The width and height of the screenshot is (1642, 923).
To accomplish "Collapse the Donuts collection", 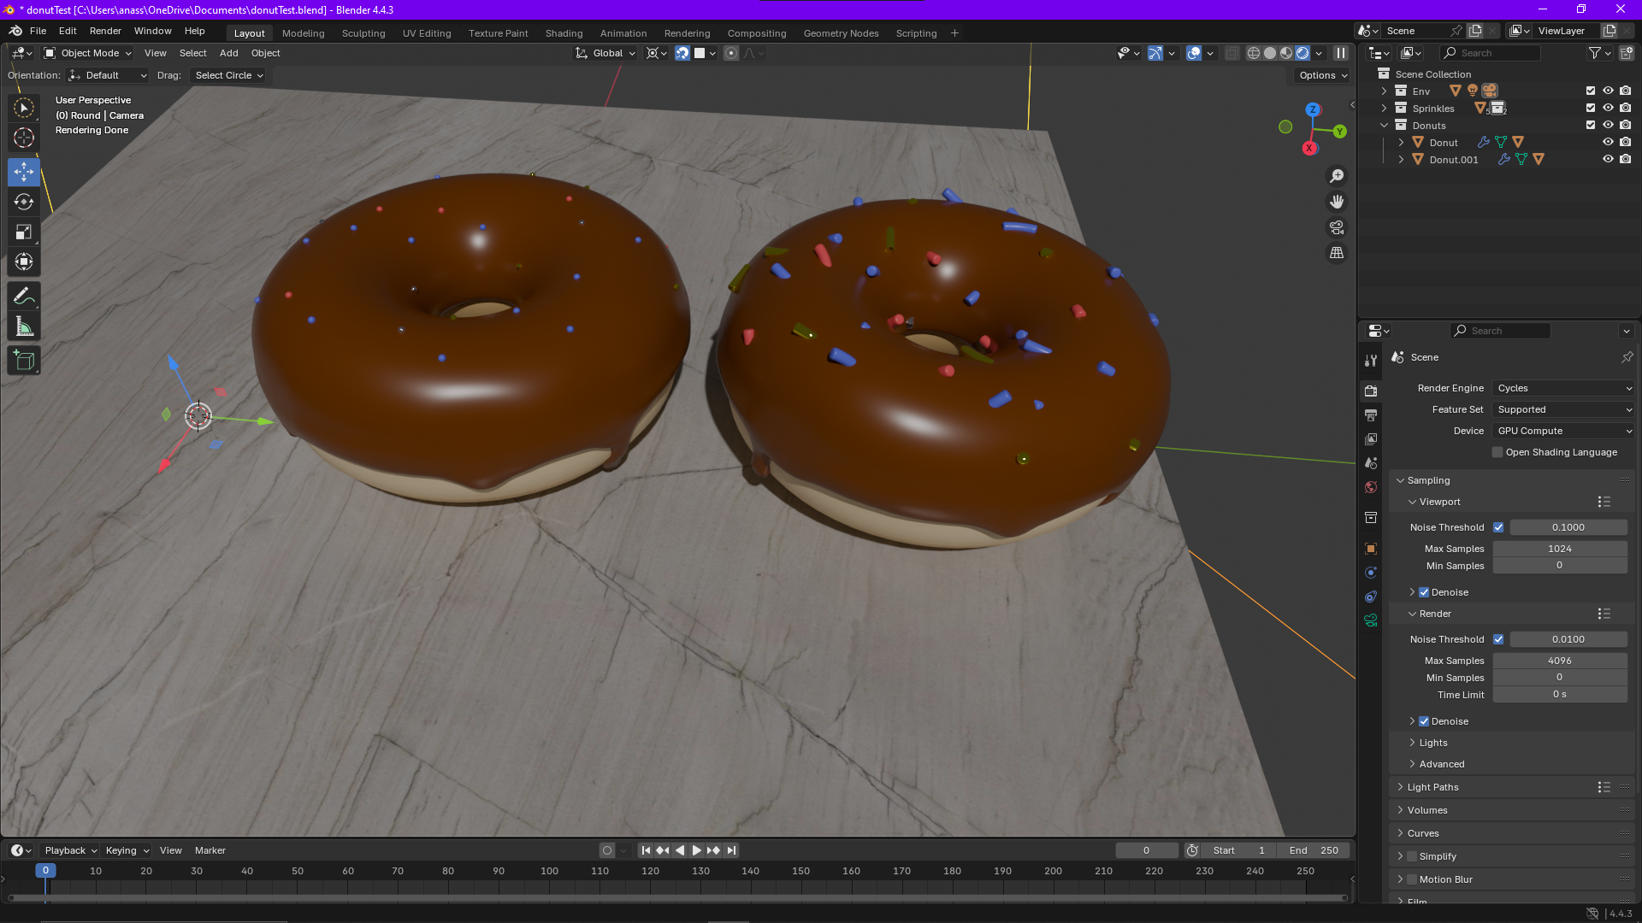I will tap(1384, 125).
